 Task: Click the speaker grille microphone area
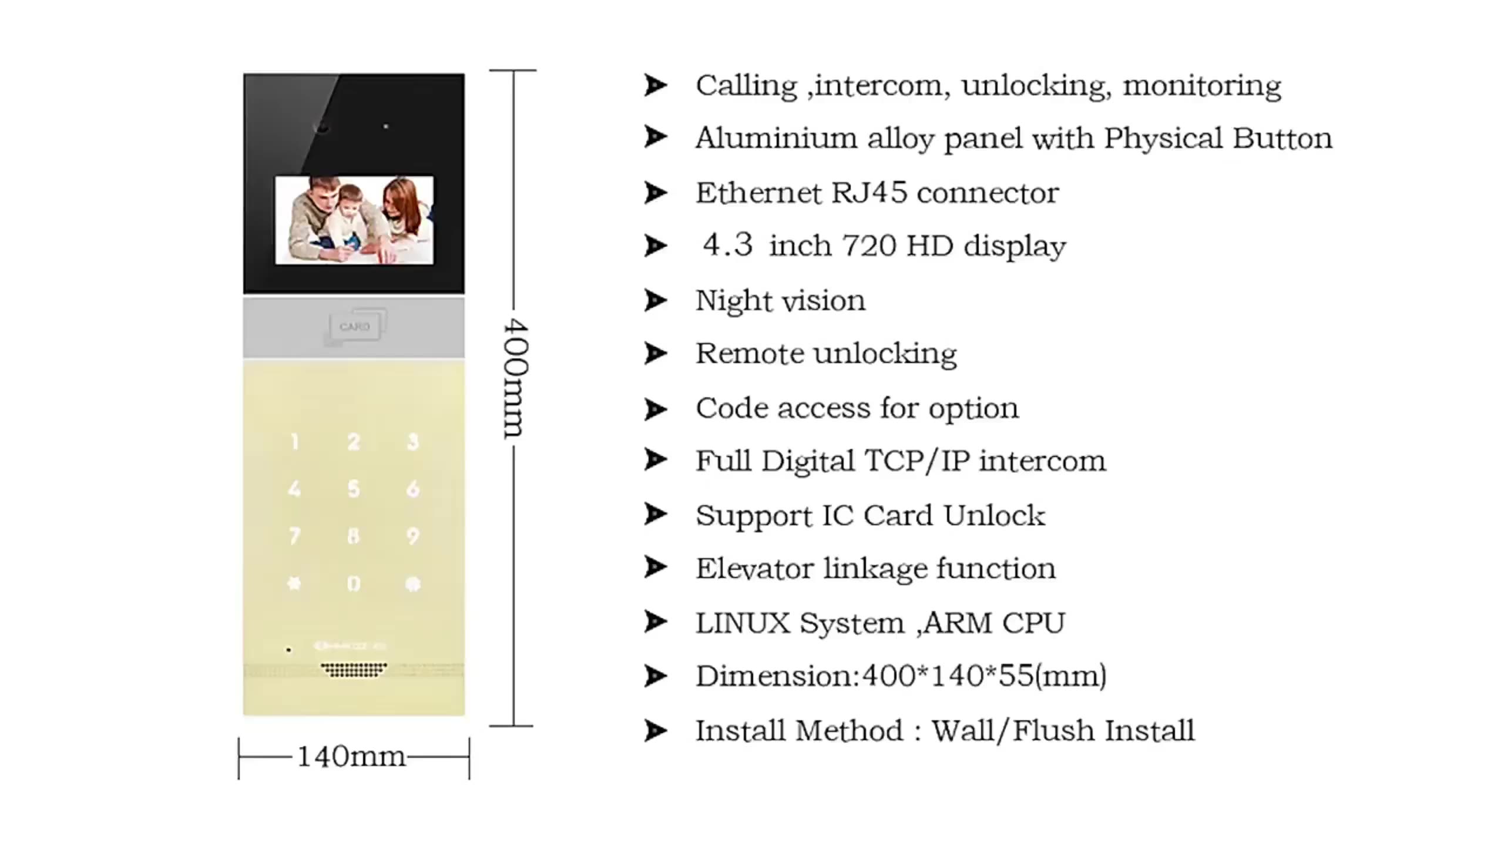353,669
